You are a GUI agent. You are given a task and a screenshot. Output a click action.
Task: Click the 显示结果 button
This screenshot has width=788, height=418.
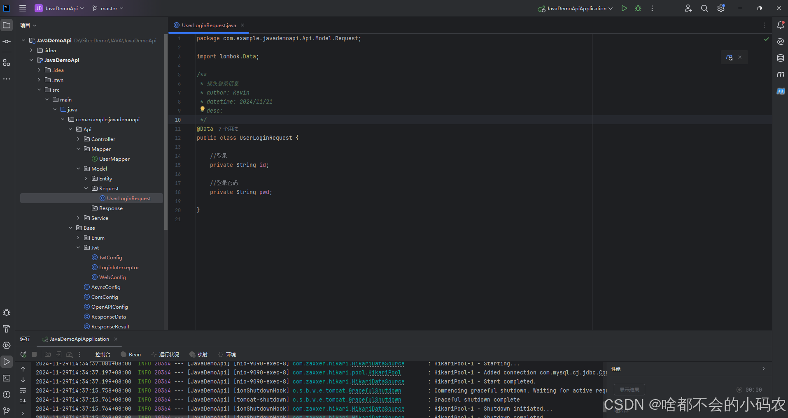click(629, 390)
